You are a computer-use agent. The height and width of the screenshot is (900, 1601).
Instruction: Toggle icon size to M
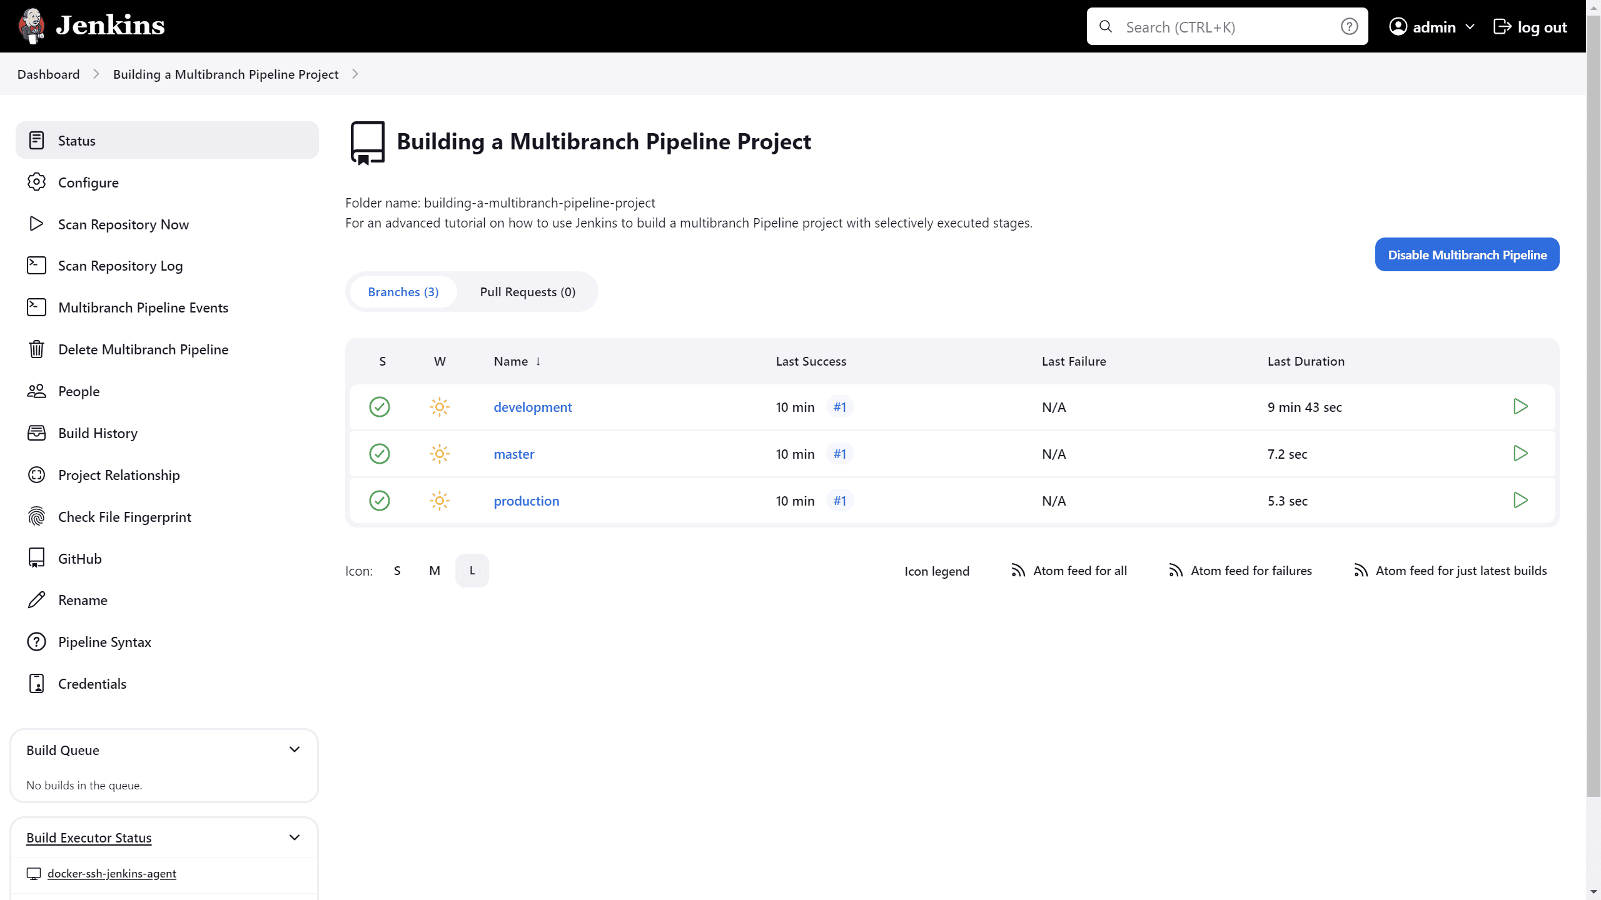[435, 571]
